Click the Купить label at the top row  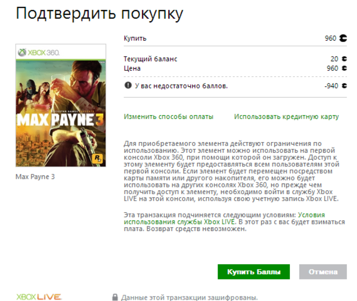135,38
